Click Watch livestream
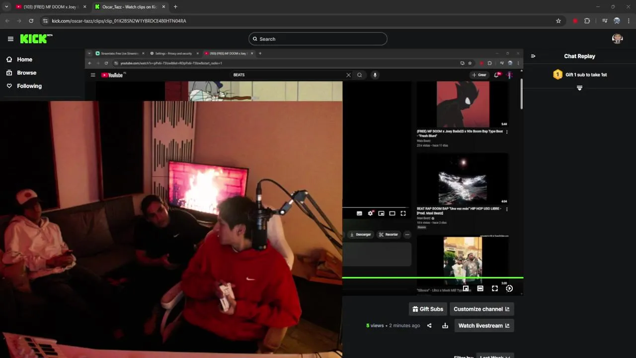This screenshot has height=358, width=636. tap(484, 326)
